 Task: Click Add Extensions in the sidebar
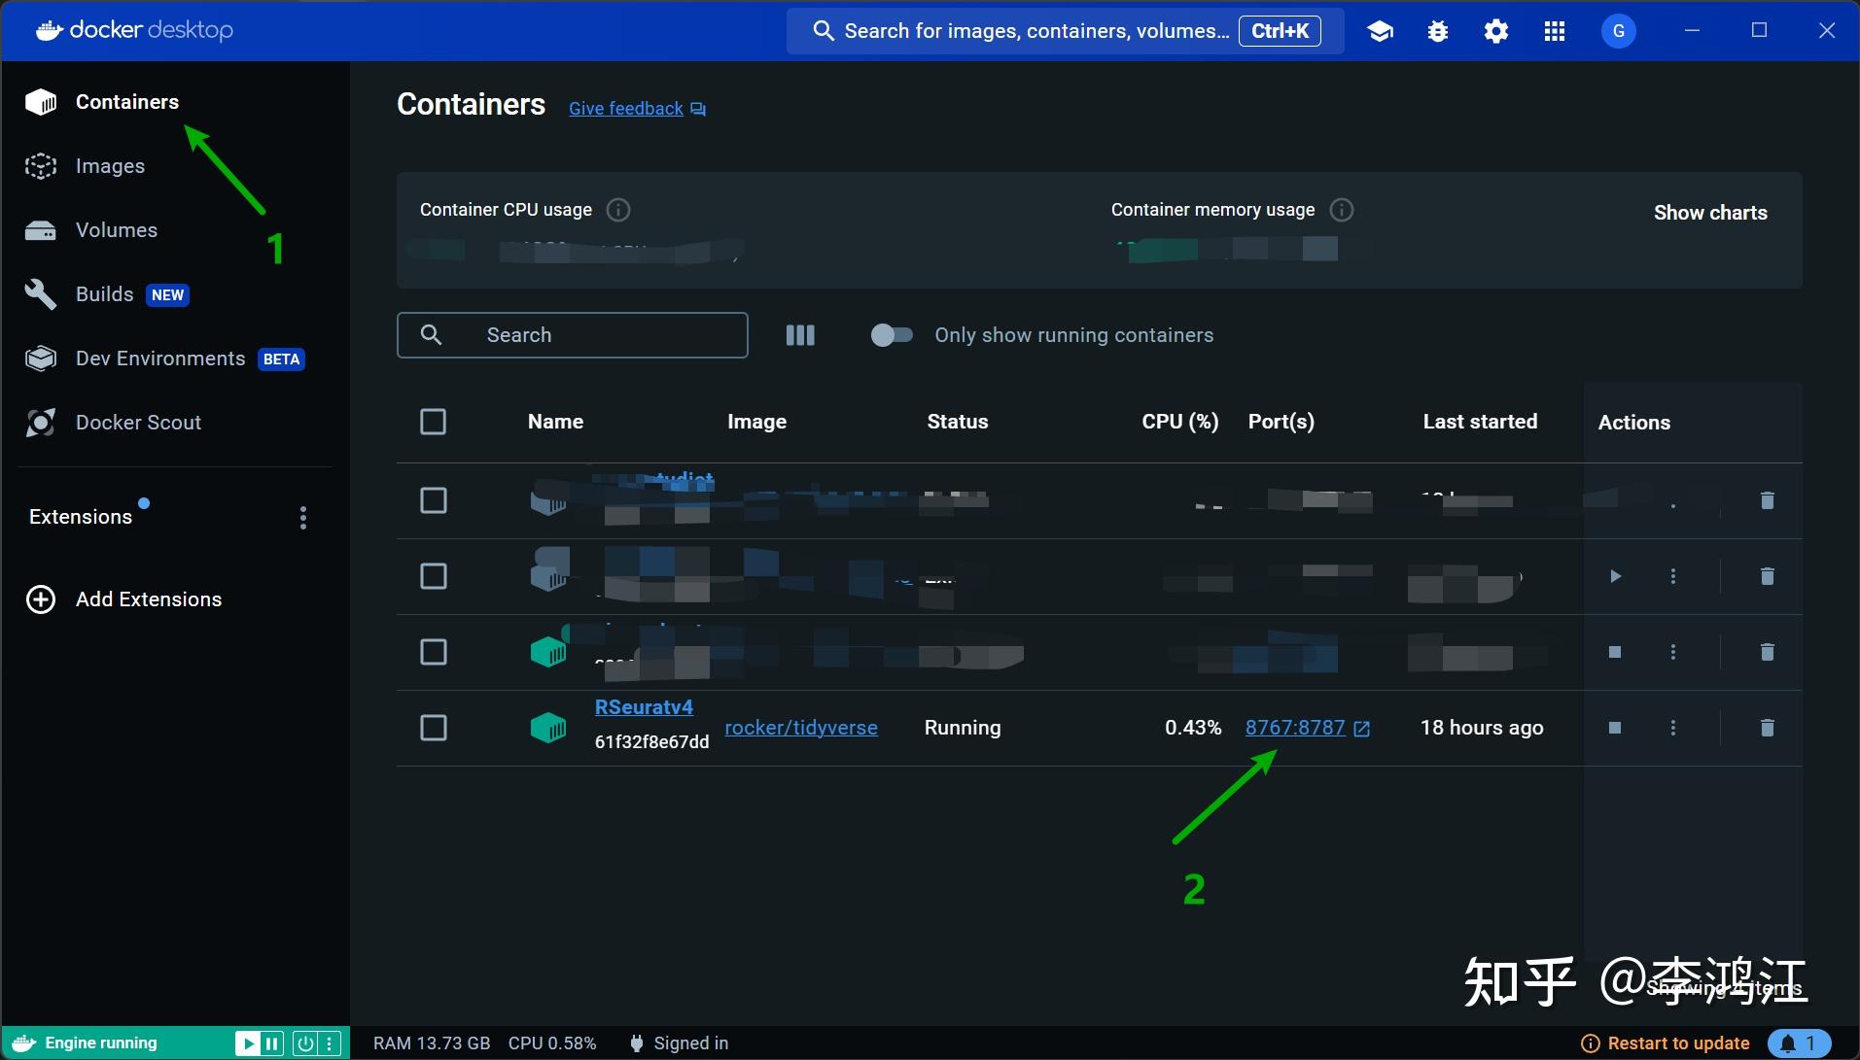coord(149,598)
